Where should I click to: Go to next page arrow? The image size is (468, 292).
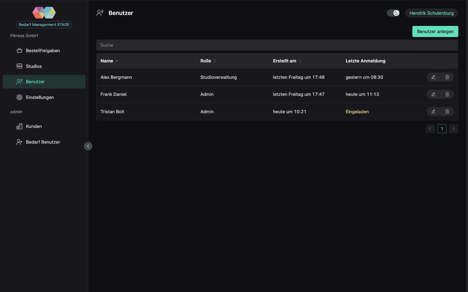coord(454,129)
